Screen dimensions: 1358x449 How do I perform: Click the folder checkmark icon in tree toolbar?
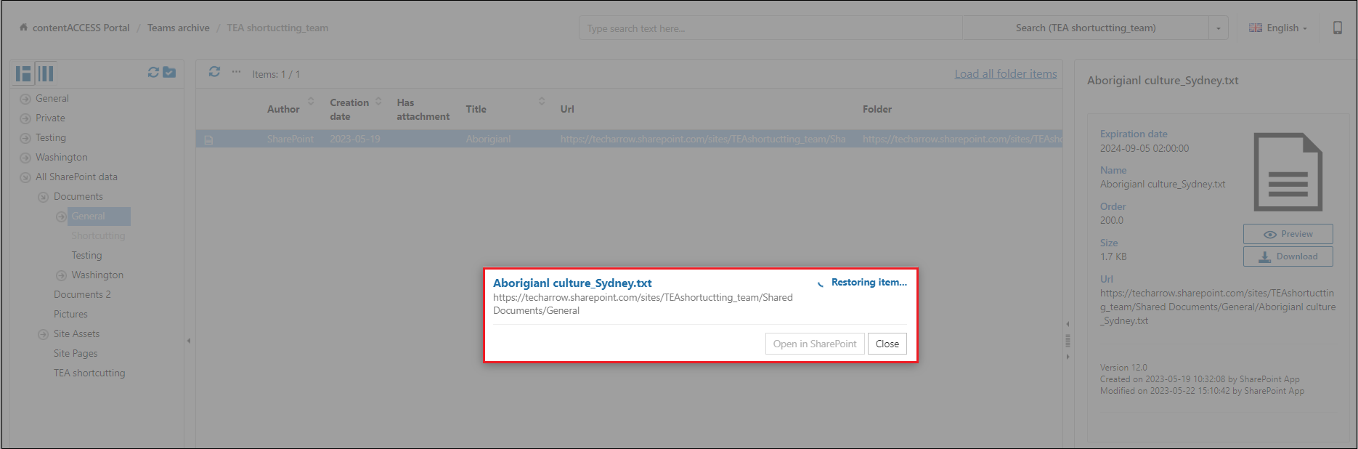point(169,73)
